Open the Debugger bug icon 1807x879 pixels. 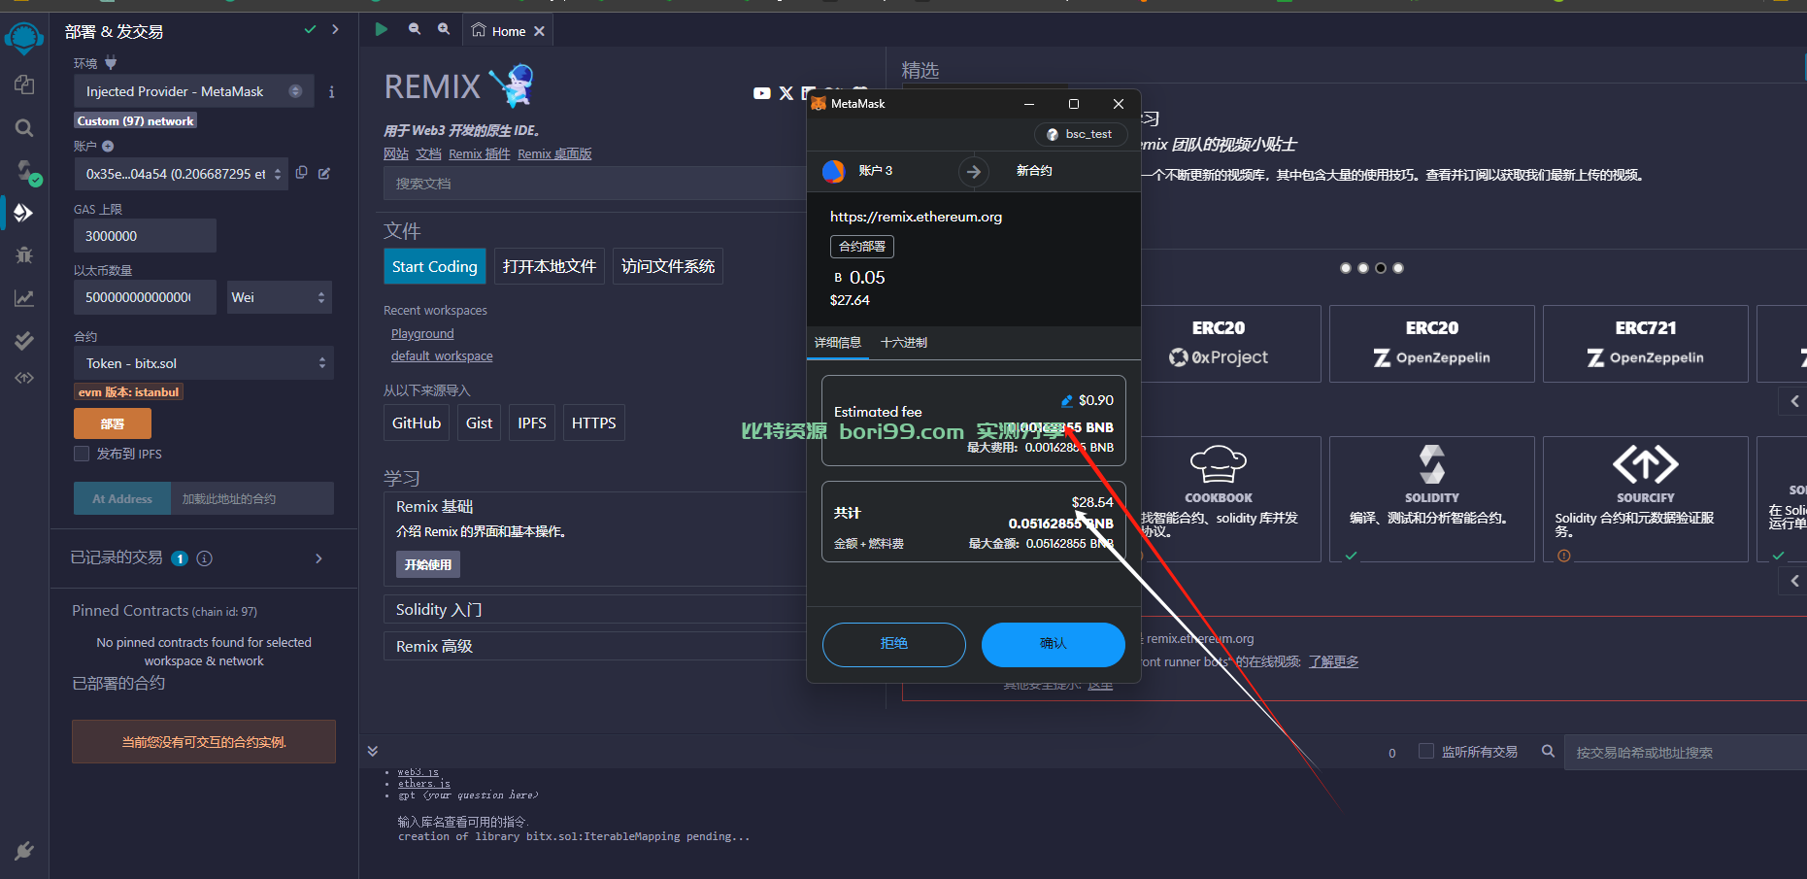click(24, 255)
